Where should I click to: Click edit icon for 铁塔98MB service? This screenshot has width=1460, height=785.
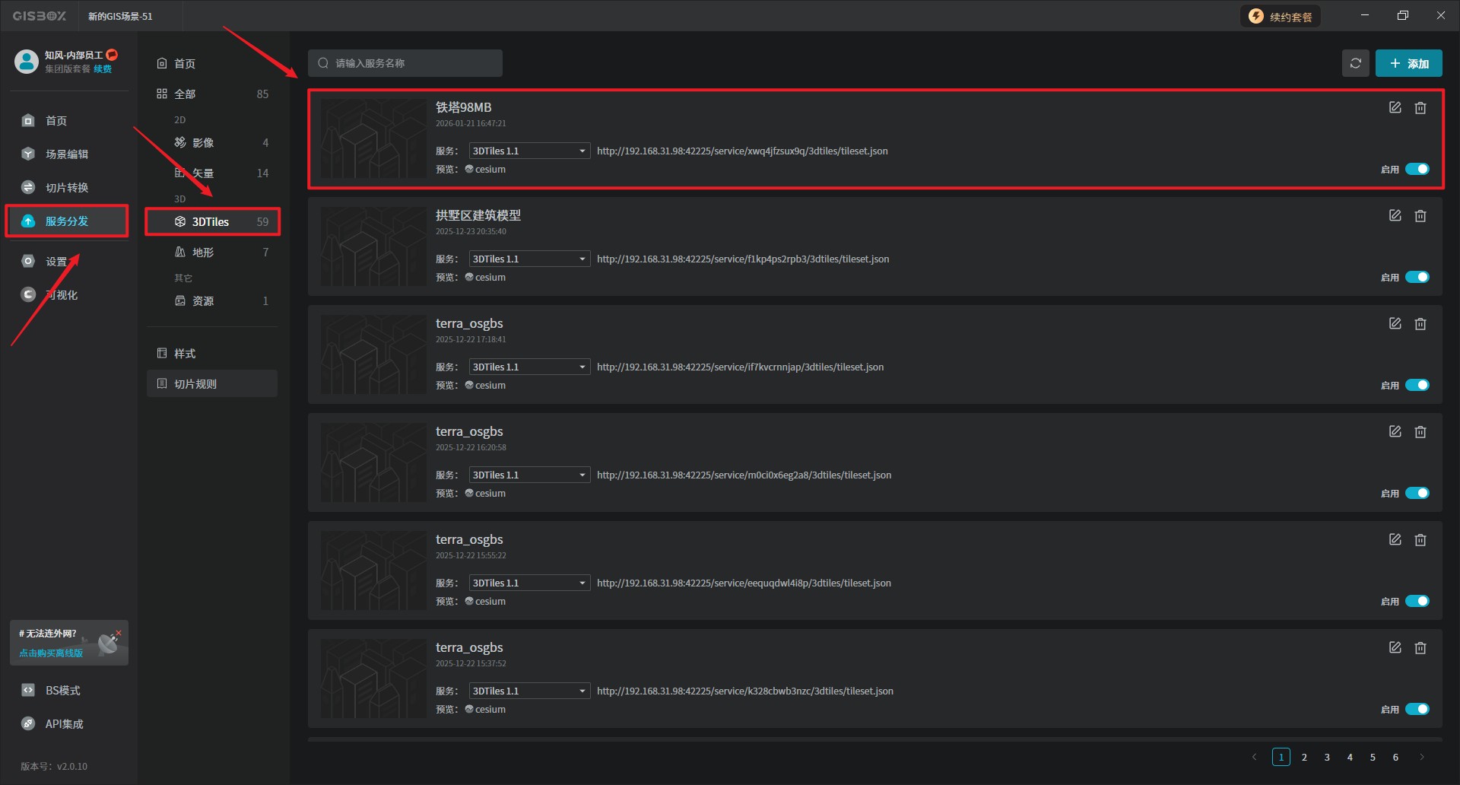pos(1395,108)
